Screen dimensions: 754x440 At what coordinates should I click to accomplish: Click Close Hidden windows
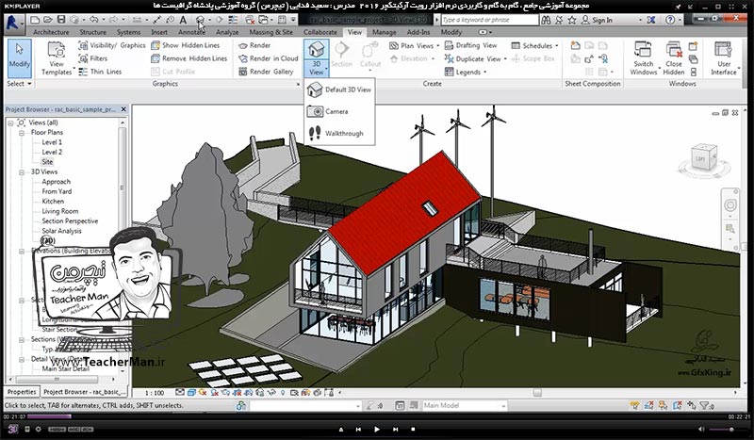(x=674, y=58)
